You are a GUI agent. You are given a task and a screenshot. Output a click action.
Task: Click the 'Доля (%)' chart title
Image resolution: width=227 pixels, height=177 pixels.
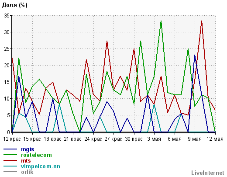pos(15,5)
